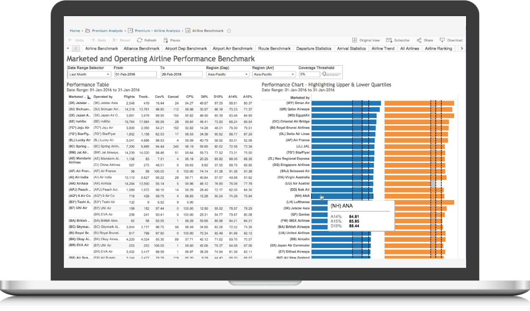
Task: Select the Airline Benchmark tab
Action: click(102, 49)
